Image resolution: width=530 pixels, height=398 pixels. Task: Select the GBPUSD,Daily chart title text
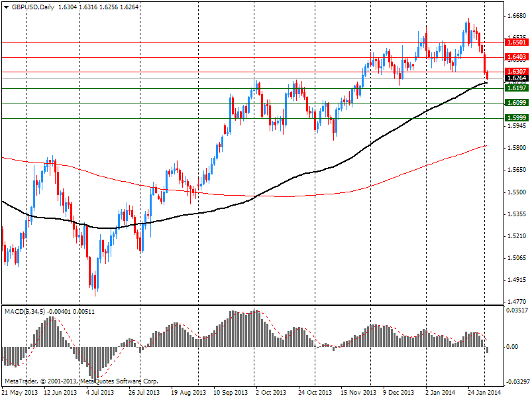(32, 6)
